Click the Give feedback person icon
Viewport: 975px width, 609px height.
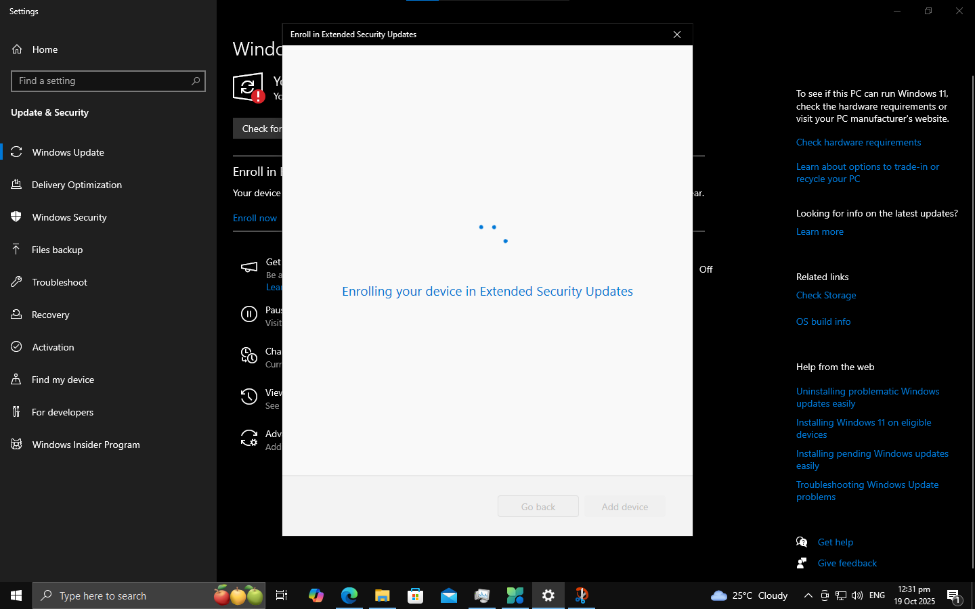pyautogui.click(x=802, y=563)
